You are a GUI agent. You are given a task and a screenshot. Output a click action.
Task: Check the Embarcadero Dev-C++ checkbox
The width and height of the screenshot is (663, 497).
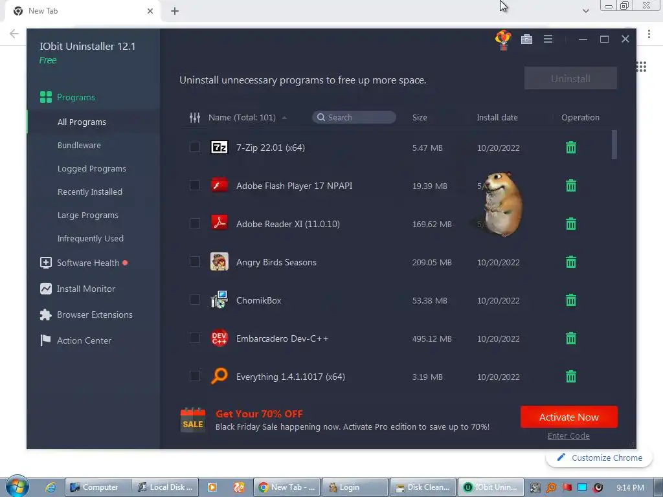[x=194, y=338]
